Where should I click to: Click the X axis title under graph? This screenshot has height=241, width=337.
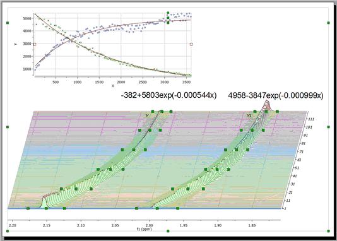pyautogui.click(x=113, y=86)
